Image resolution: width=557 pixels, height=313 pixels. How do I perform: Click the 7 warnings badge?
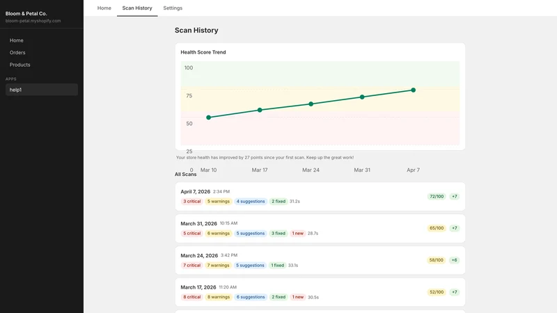tap(219, 266)
